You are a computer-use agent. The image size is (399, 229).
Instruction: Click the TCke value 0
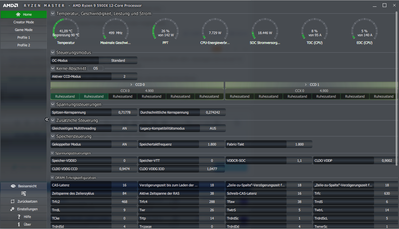[x=124, y=218]
